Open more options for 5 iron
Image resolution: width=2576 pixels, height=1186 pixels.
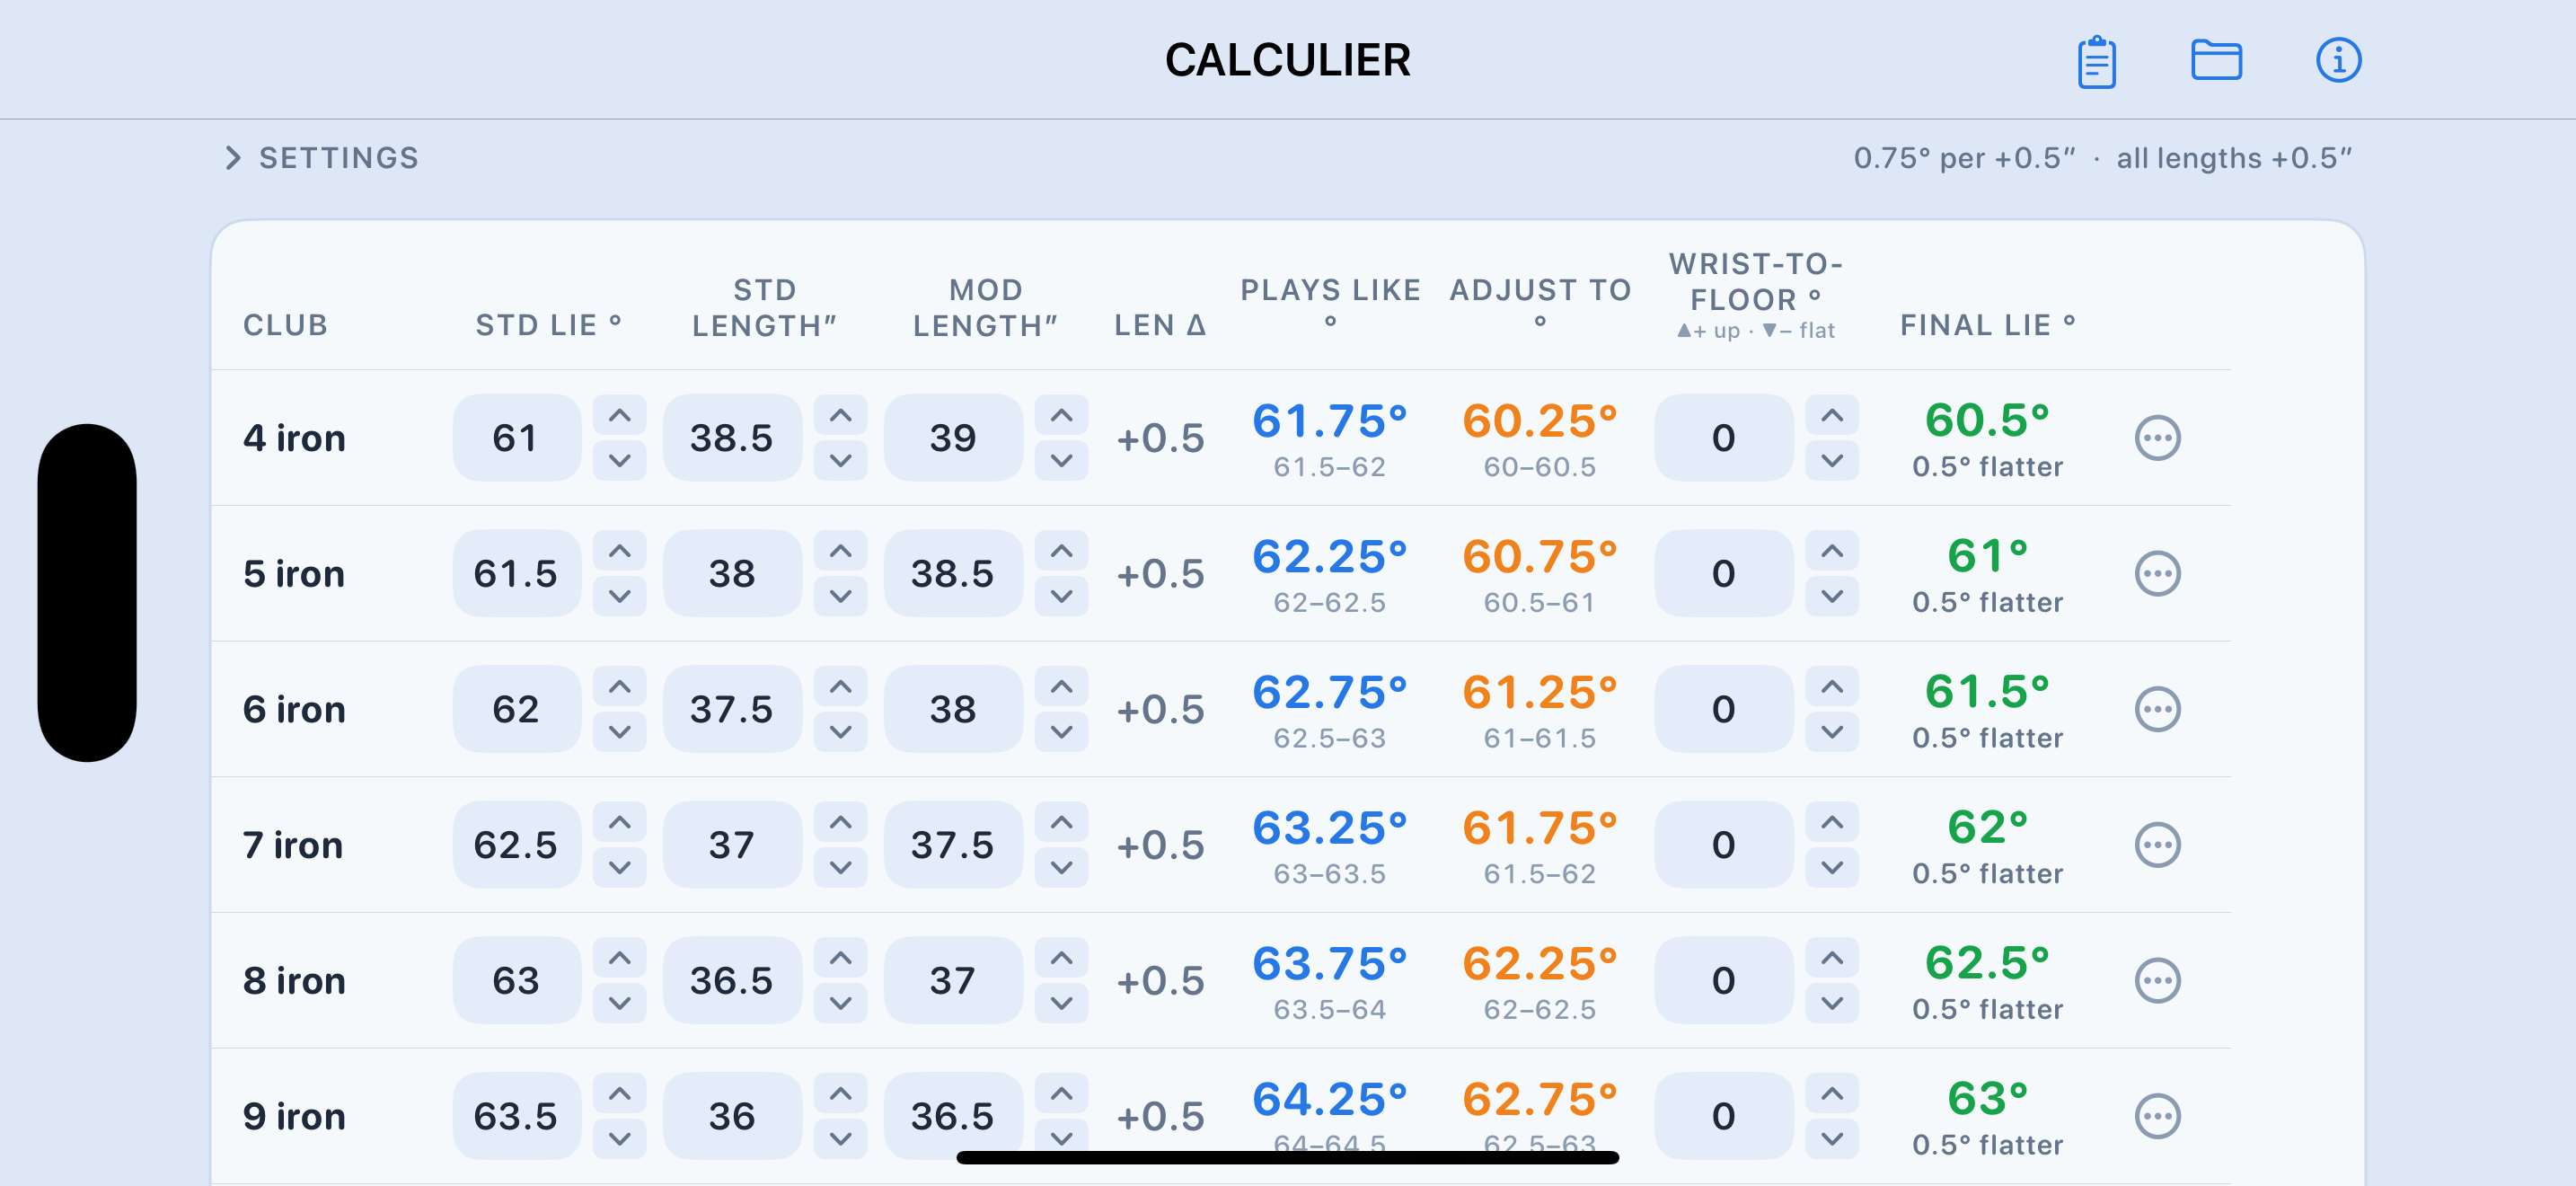(x=2157, y=574)
